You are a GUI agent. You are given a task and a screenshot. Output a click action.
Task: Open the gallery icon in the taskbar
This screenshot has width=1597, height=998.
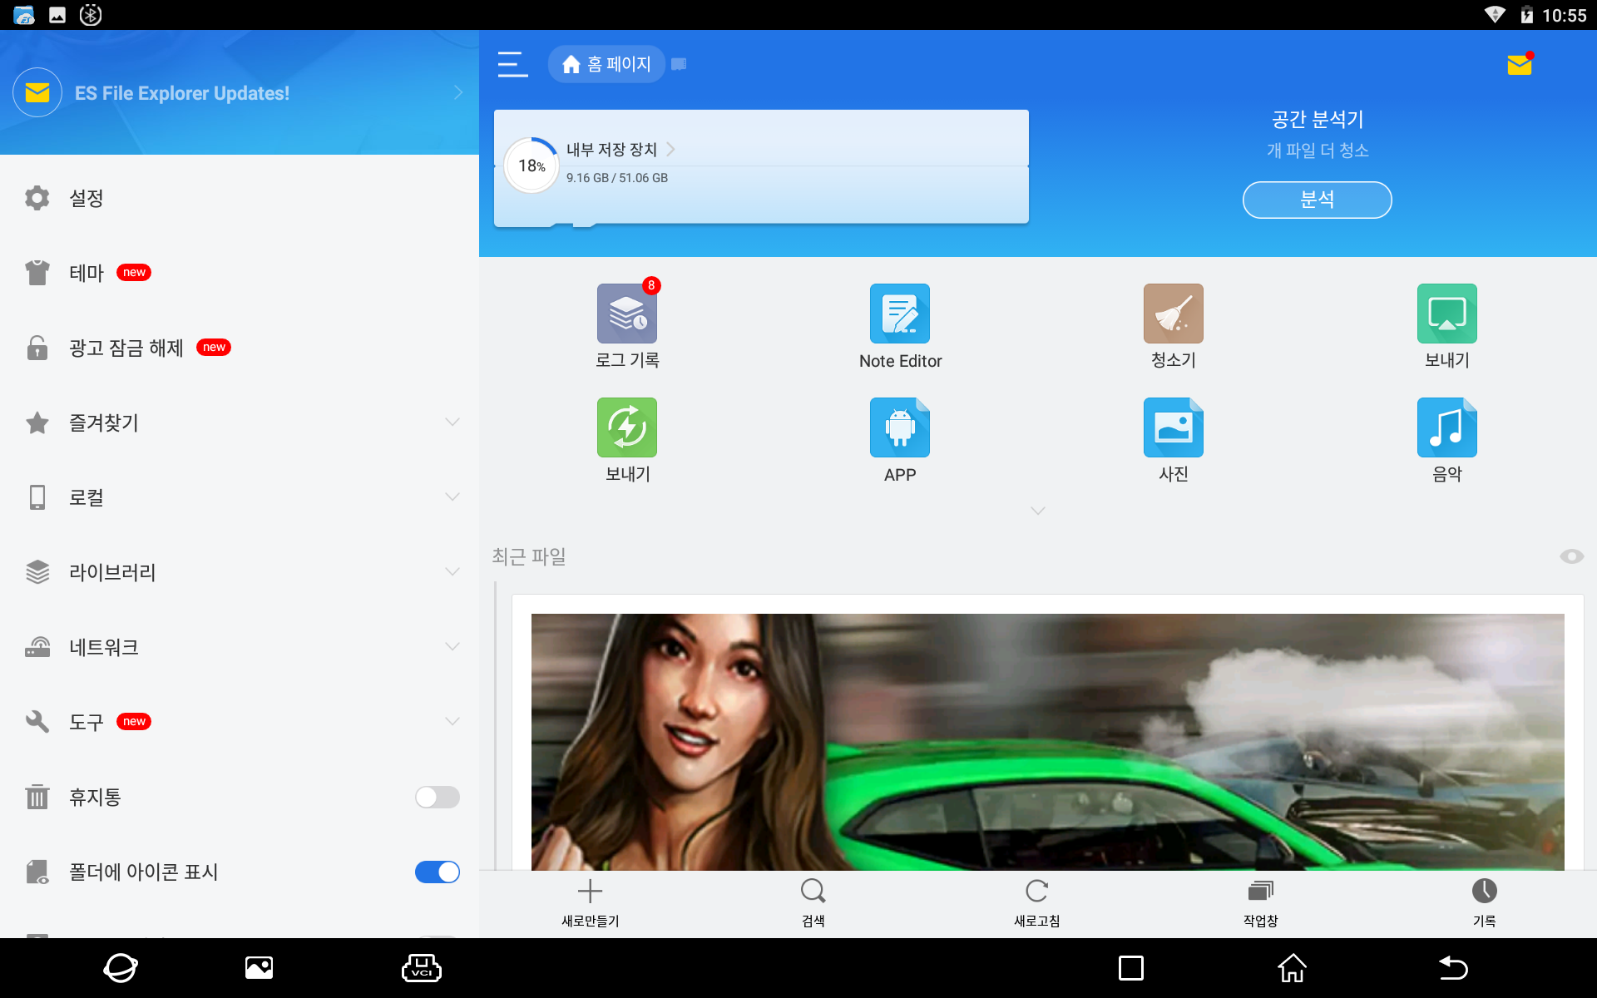(259, 968)
